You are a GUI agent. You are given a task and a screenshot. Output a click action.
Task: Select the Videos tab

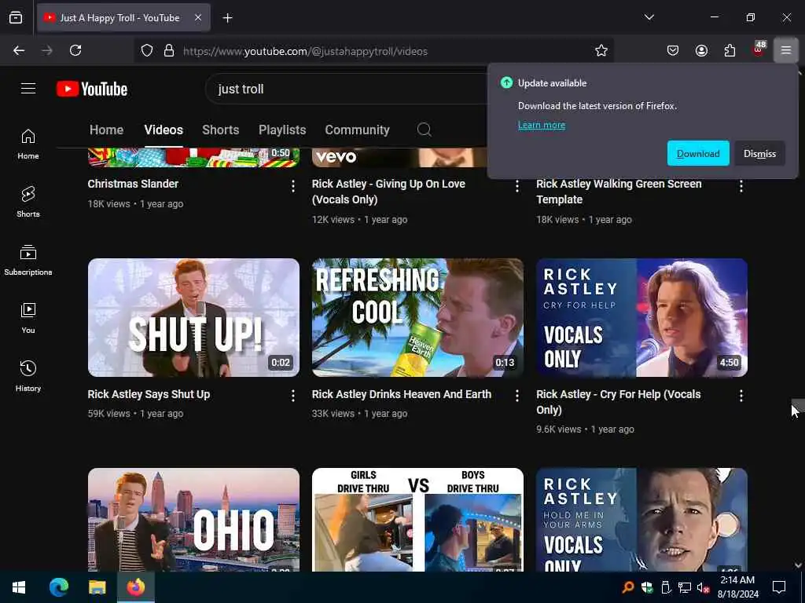(164, 130)
